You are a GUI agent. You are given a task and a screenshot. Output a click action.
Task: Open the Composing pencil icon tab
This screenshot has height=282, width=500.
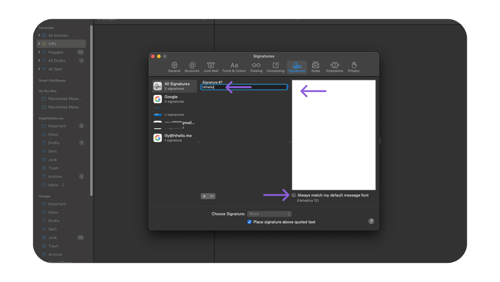coord(275,67)
